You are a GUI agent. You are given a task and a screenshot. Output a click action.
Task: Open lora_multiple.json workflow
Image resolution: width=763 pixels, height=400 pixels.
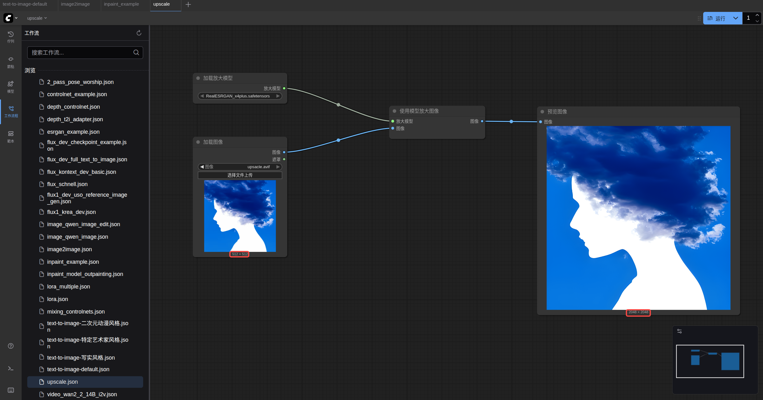[85, 287]
